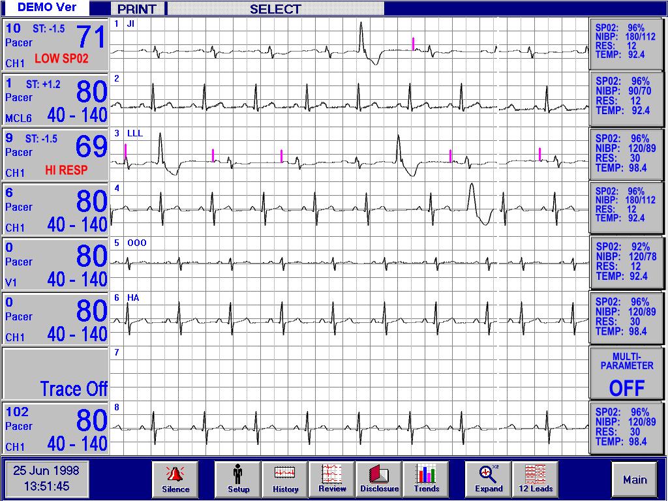Click heart rate value 71
The width and height of the screenshot is (668, 501).
coord(91,37)
